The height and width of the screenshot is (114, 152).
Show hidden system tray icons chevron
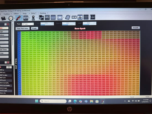point(125,101)
